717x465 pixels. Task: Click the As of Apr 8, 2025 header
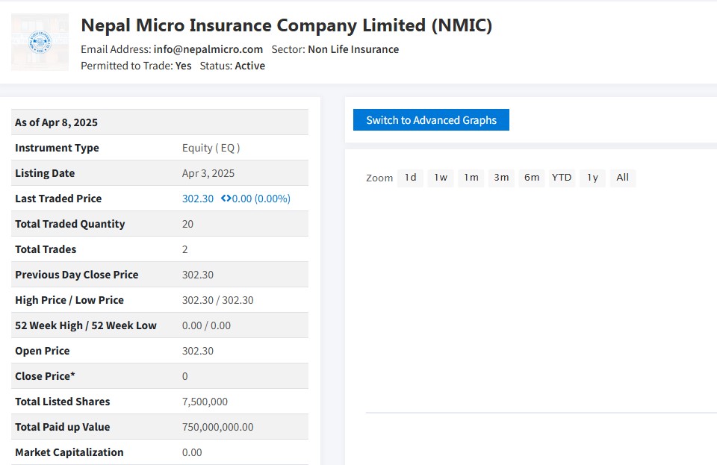click(56, 122)
